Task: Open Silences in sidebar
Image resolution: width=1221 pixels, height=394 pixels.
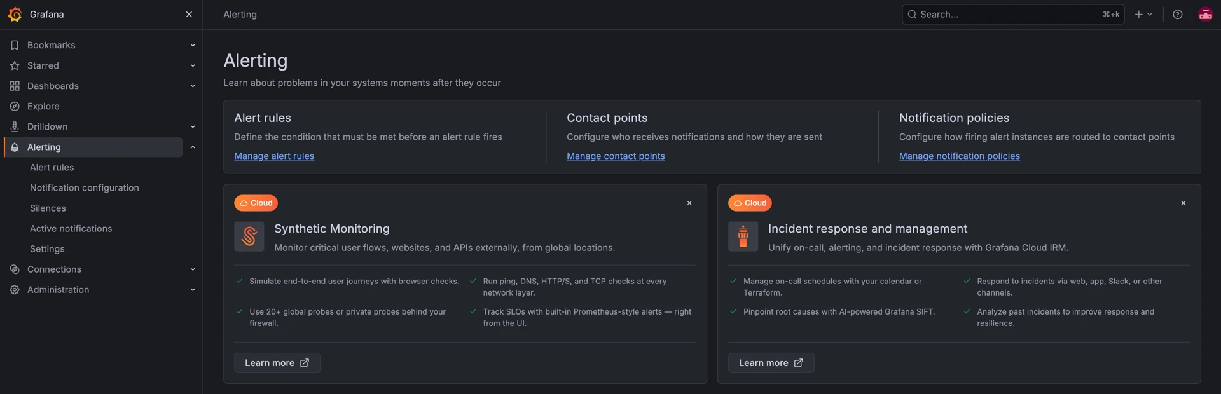Action: (48, 208)
